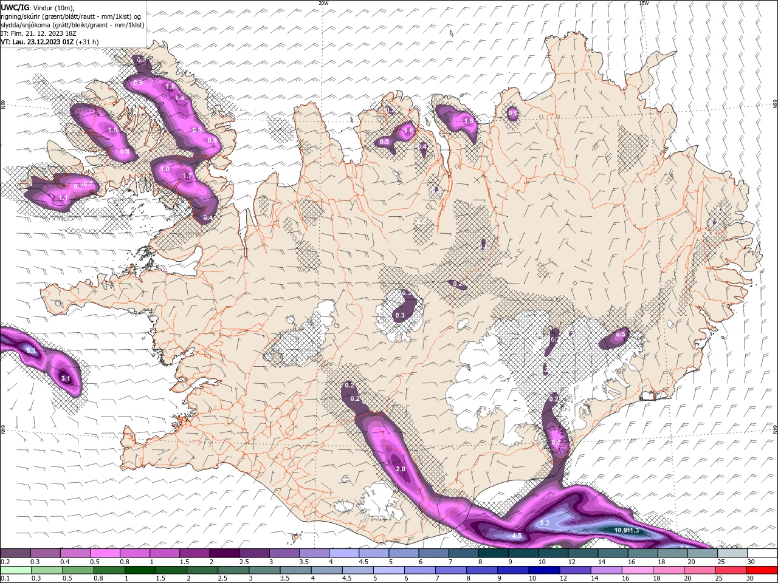Click the snow legend swatch labeled 0.2

[x=15, y=553]
